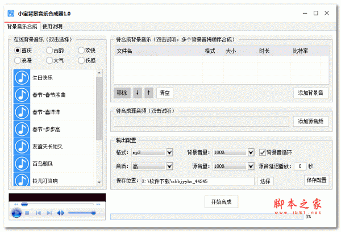Open the 源音量 100% dropdown

[251, 166]
